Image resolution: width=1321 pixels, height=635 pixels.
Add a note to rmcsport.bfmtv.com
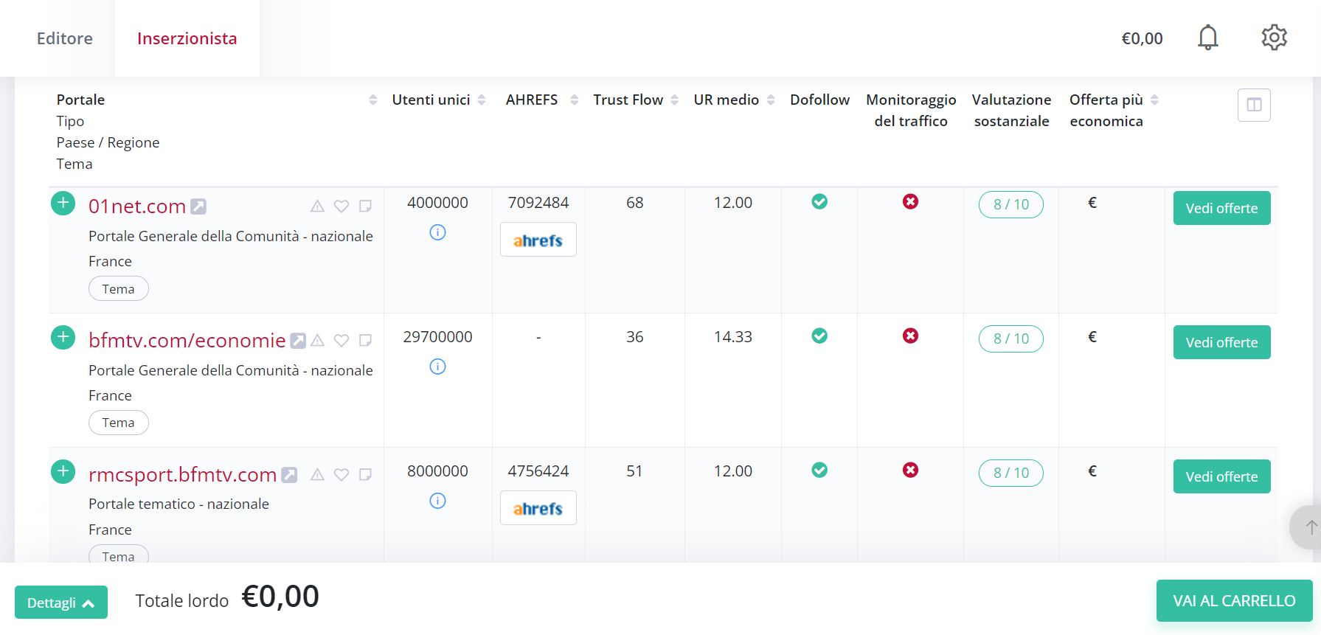[x=365, y=475]
